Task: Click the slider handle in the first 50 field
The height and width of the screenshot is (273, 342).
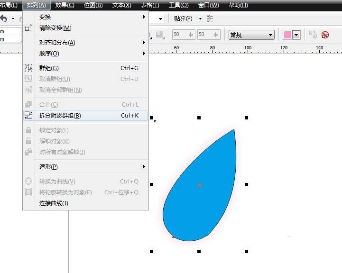Action: pos(191,35)
